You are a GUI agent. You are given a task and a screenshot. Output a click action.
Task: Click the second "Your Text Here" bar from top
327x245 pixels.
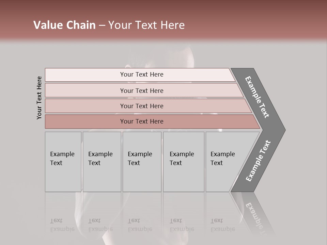141,91
